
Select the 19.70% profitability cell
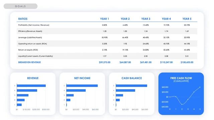pyautogui.click(x=167, y=25)
